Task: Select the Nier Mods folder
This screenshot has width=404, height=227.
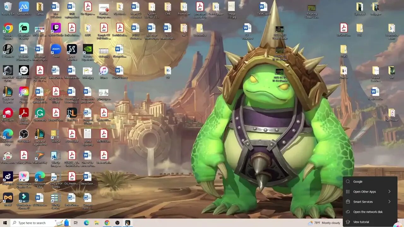Action: click(120, 9)
